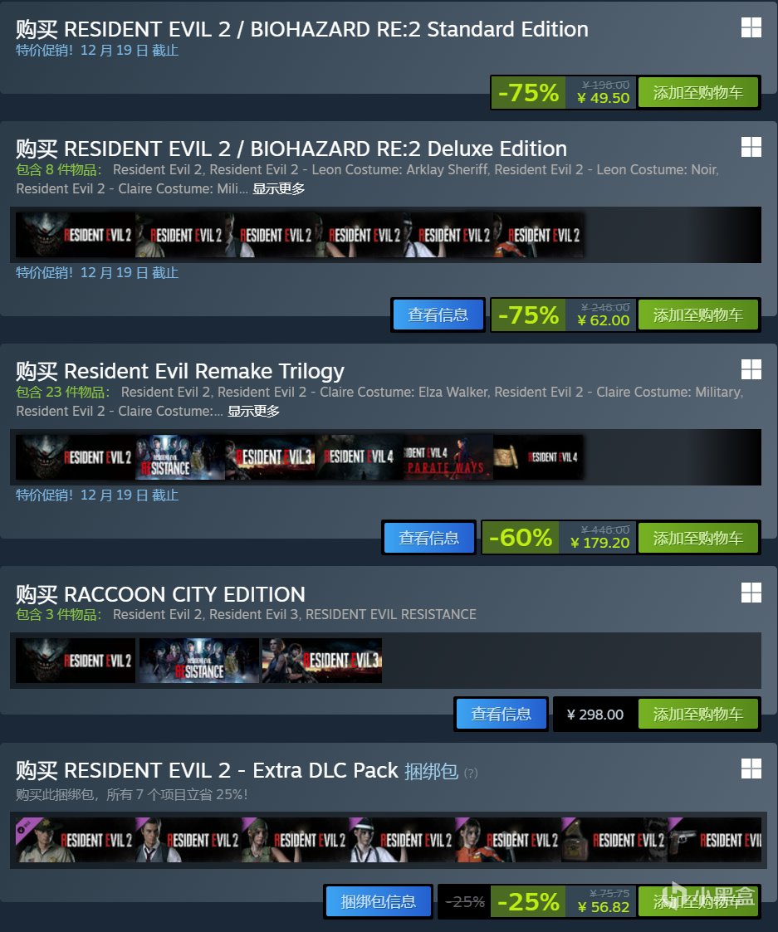The image size is (778, 932).
Task: Expand 显示更多 in Remake Trilogy contents
Action: 253,412
